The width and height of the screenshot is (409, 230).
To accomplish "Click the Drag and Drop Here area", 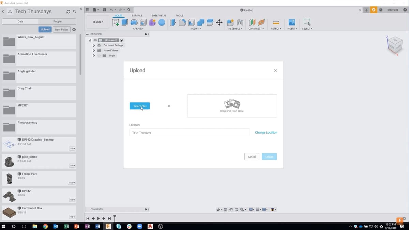I will coord(232,106).
